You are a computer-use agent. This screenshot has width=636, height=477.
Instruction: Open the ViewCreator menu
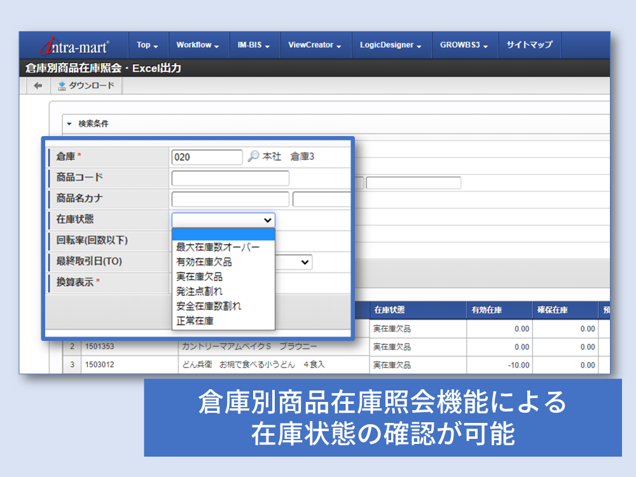click(x=315, y=45)
